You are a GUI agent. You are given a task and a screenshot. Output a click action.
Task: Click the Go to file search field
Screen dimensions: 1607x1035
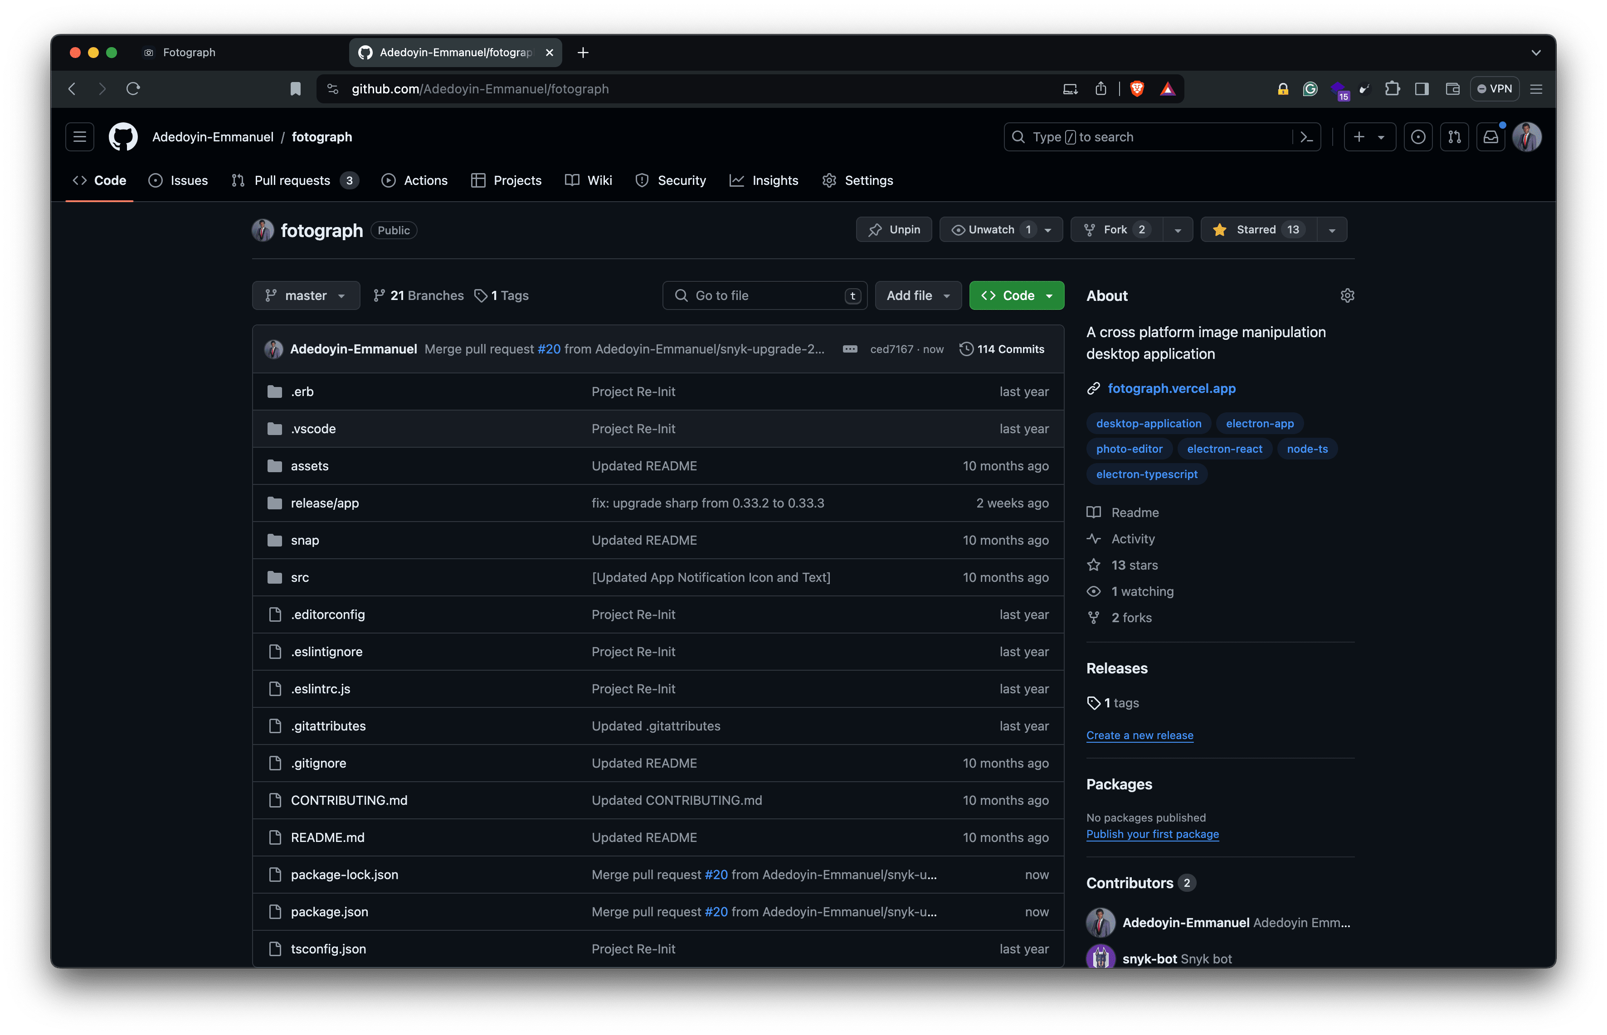tap(765, 296)
